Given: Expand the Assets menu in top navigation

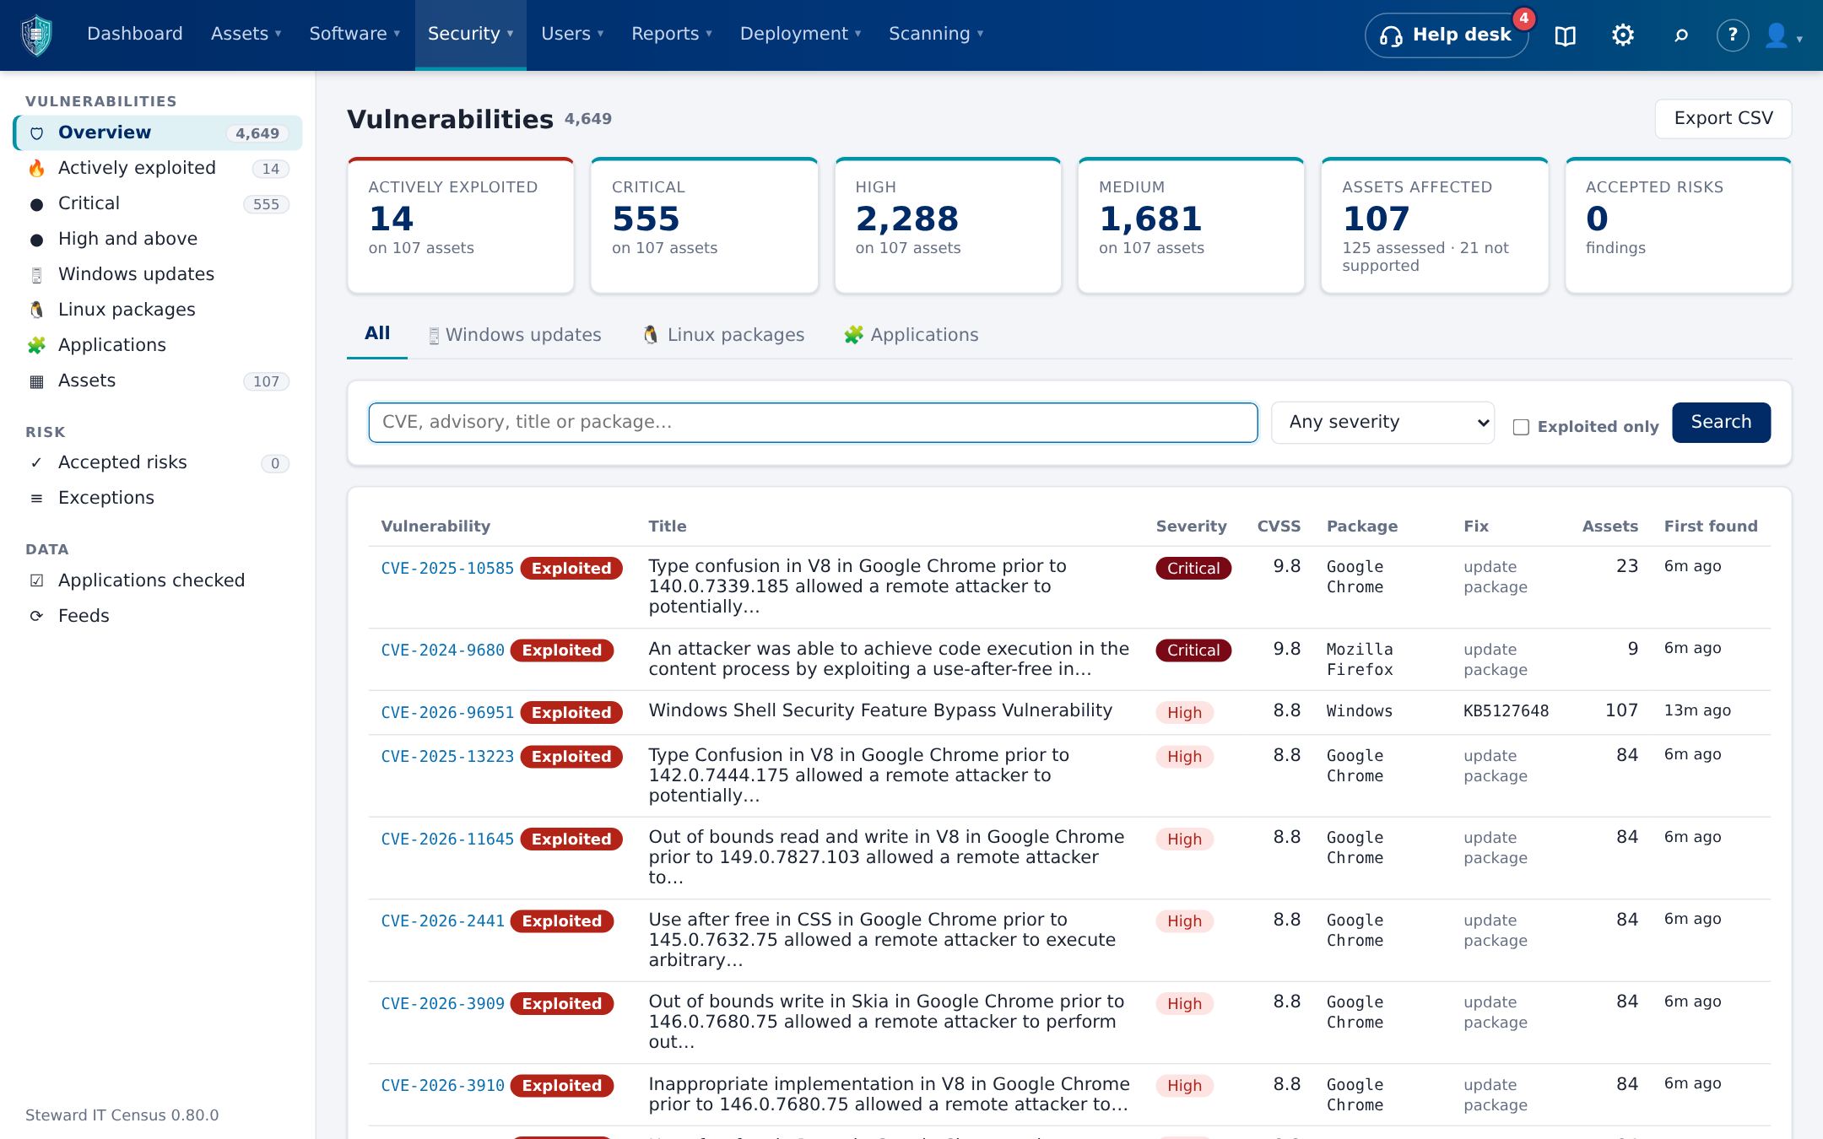Looking at the screenshot, I should pyautogui.click(x=246, y=34).
